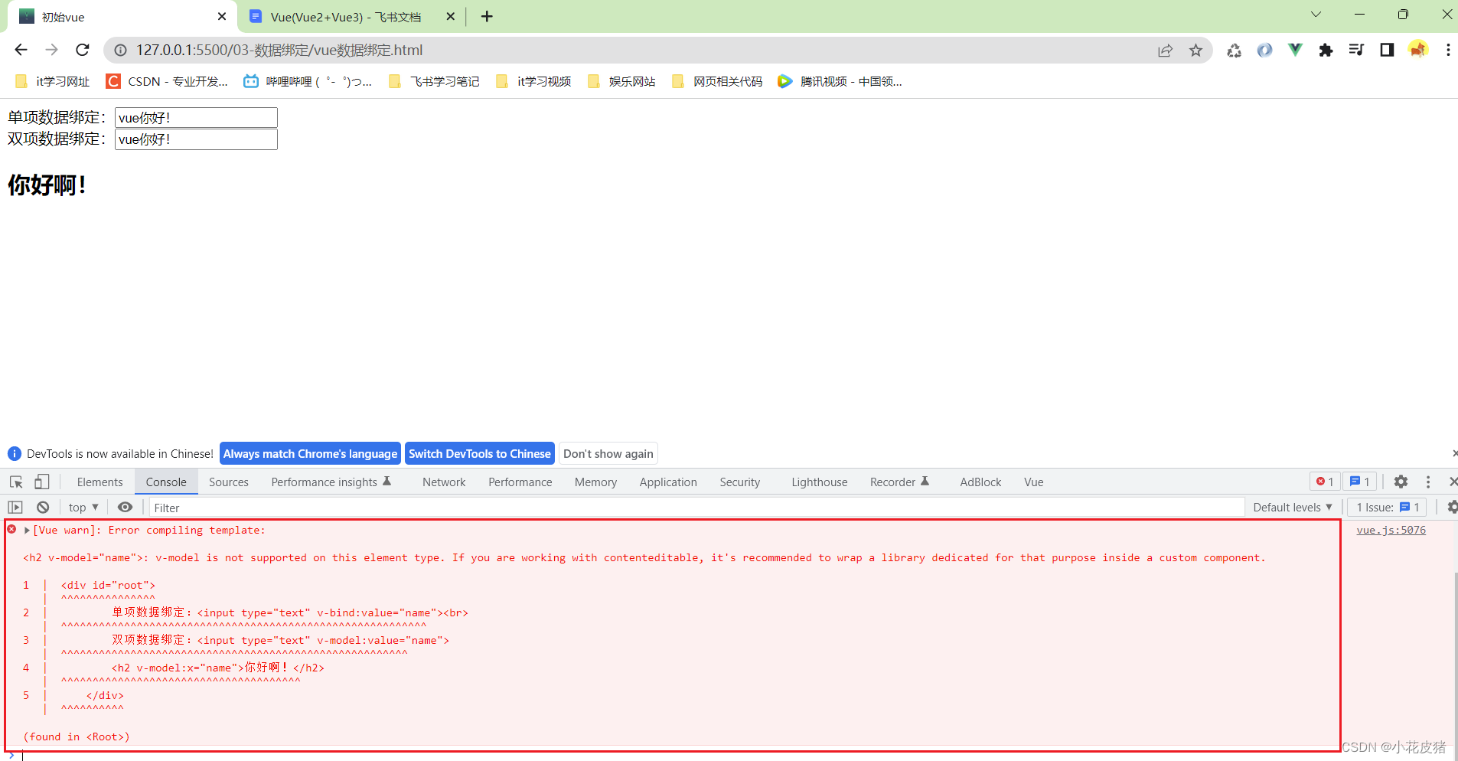
Task: Open the Vue devtools extension icon
Action: click(x=1295, y=50)
